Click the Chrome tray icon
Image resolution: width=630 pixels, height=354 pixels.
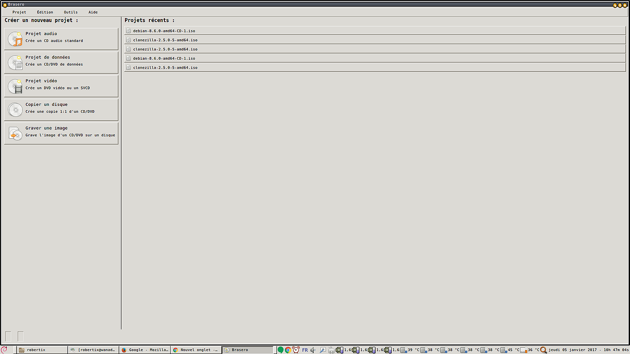pyautogui.click(x=288, y=350)
